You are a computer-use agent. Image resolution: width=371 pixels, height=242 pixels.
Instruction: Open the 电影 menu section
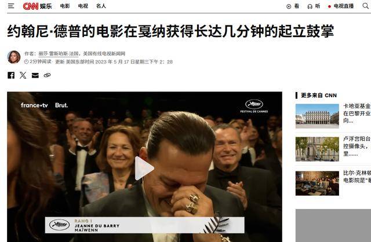[65, 6]
